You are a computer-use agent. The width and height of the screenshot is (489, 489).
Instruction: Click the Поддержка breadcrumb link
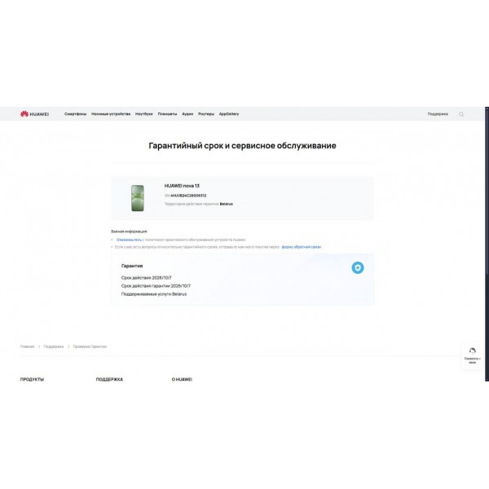pyautogui.click(x=54, y=346)
